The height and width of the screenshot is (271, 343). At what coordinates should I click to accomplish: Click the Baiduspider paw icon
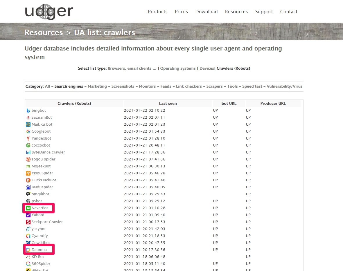point(28,187)
